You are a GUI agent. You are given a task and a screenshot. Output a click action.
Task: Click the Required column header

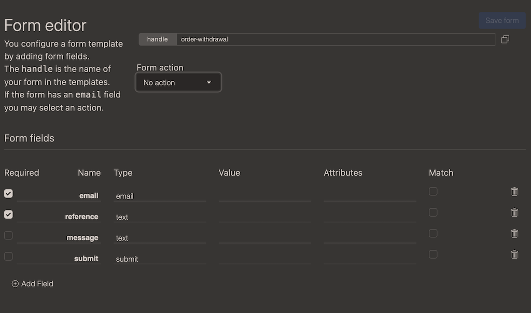tap(22, 173)
